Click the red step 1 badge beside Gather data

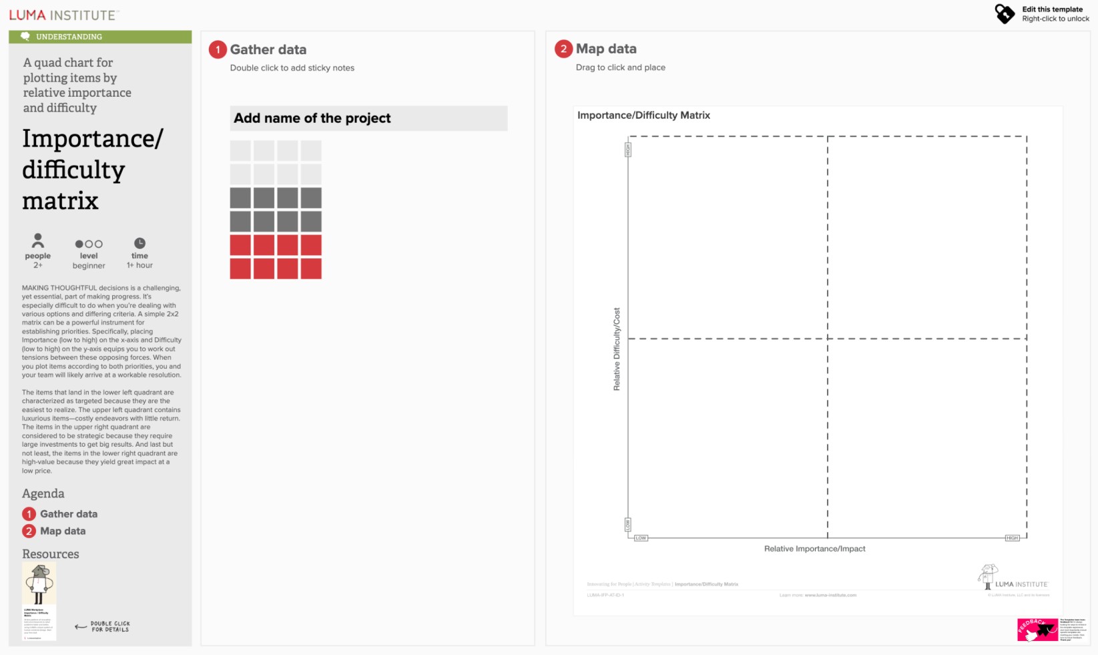pos(217,49)
